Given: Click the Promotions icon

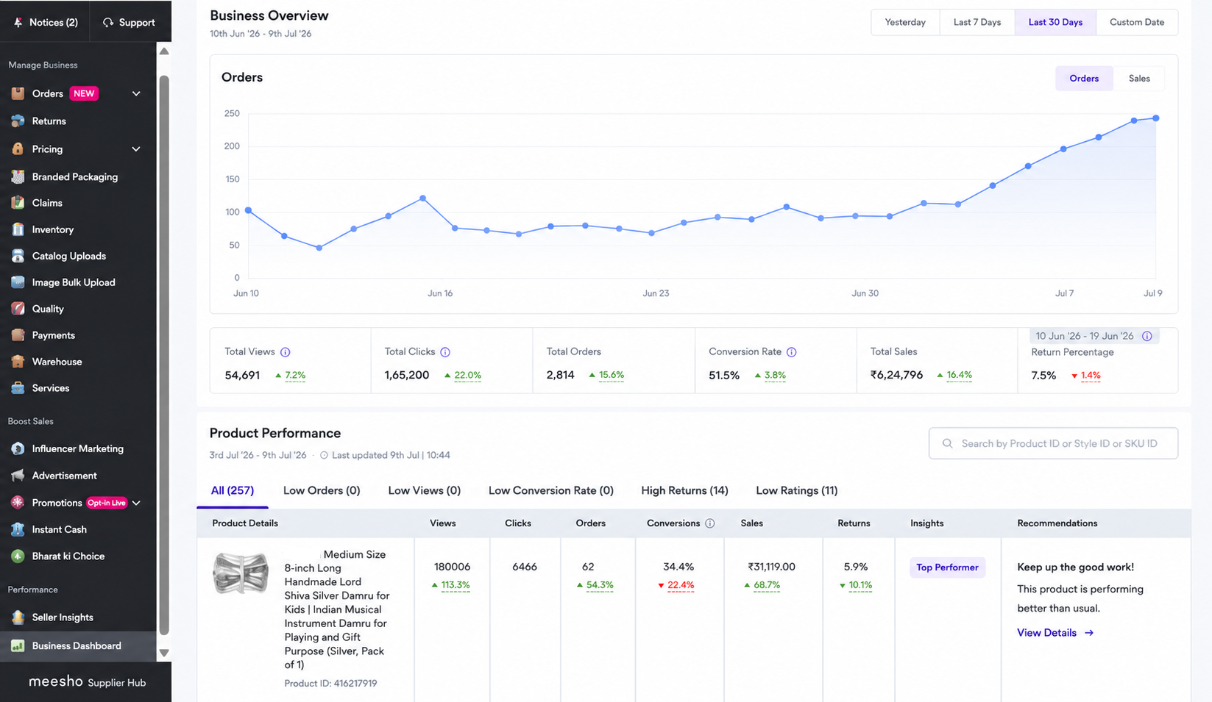Looking at the screenshot, I should click(x=18, y=503).
